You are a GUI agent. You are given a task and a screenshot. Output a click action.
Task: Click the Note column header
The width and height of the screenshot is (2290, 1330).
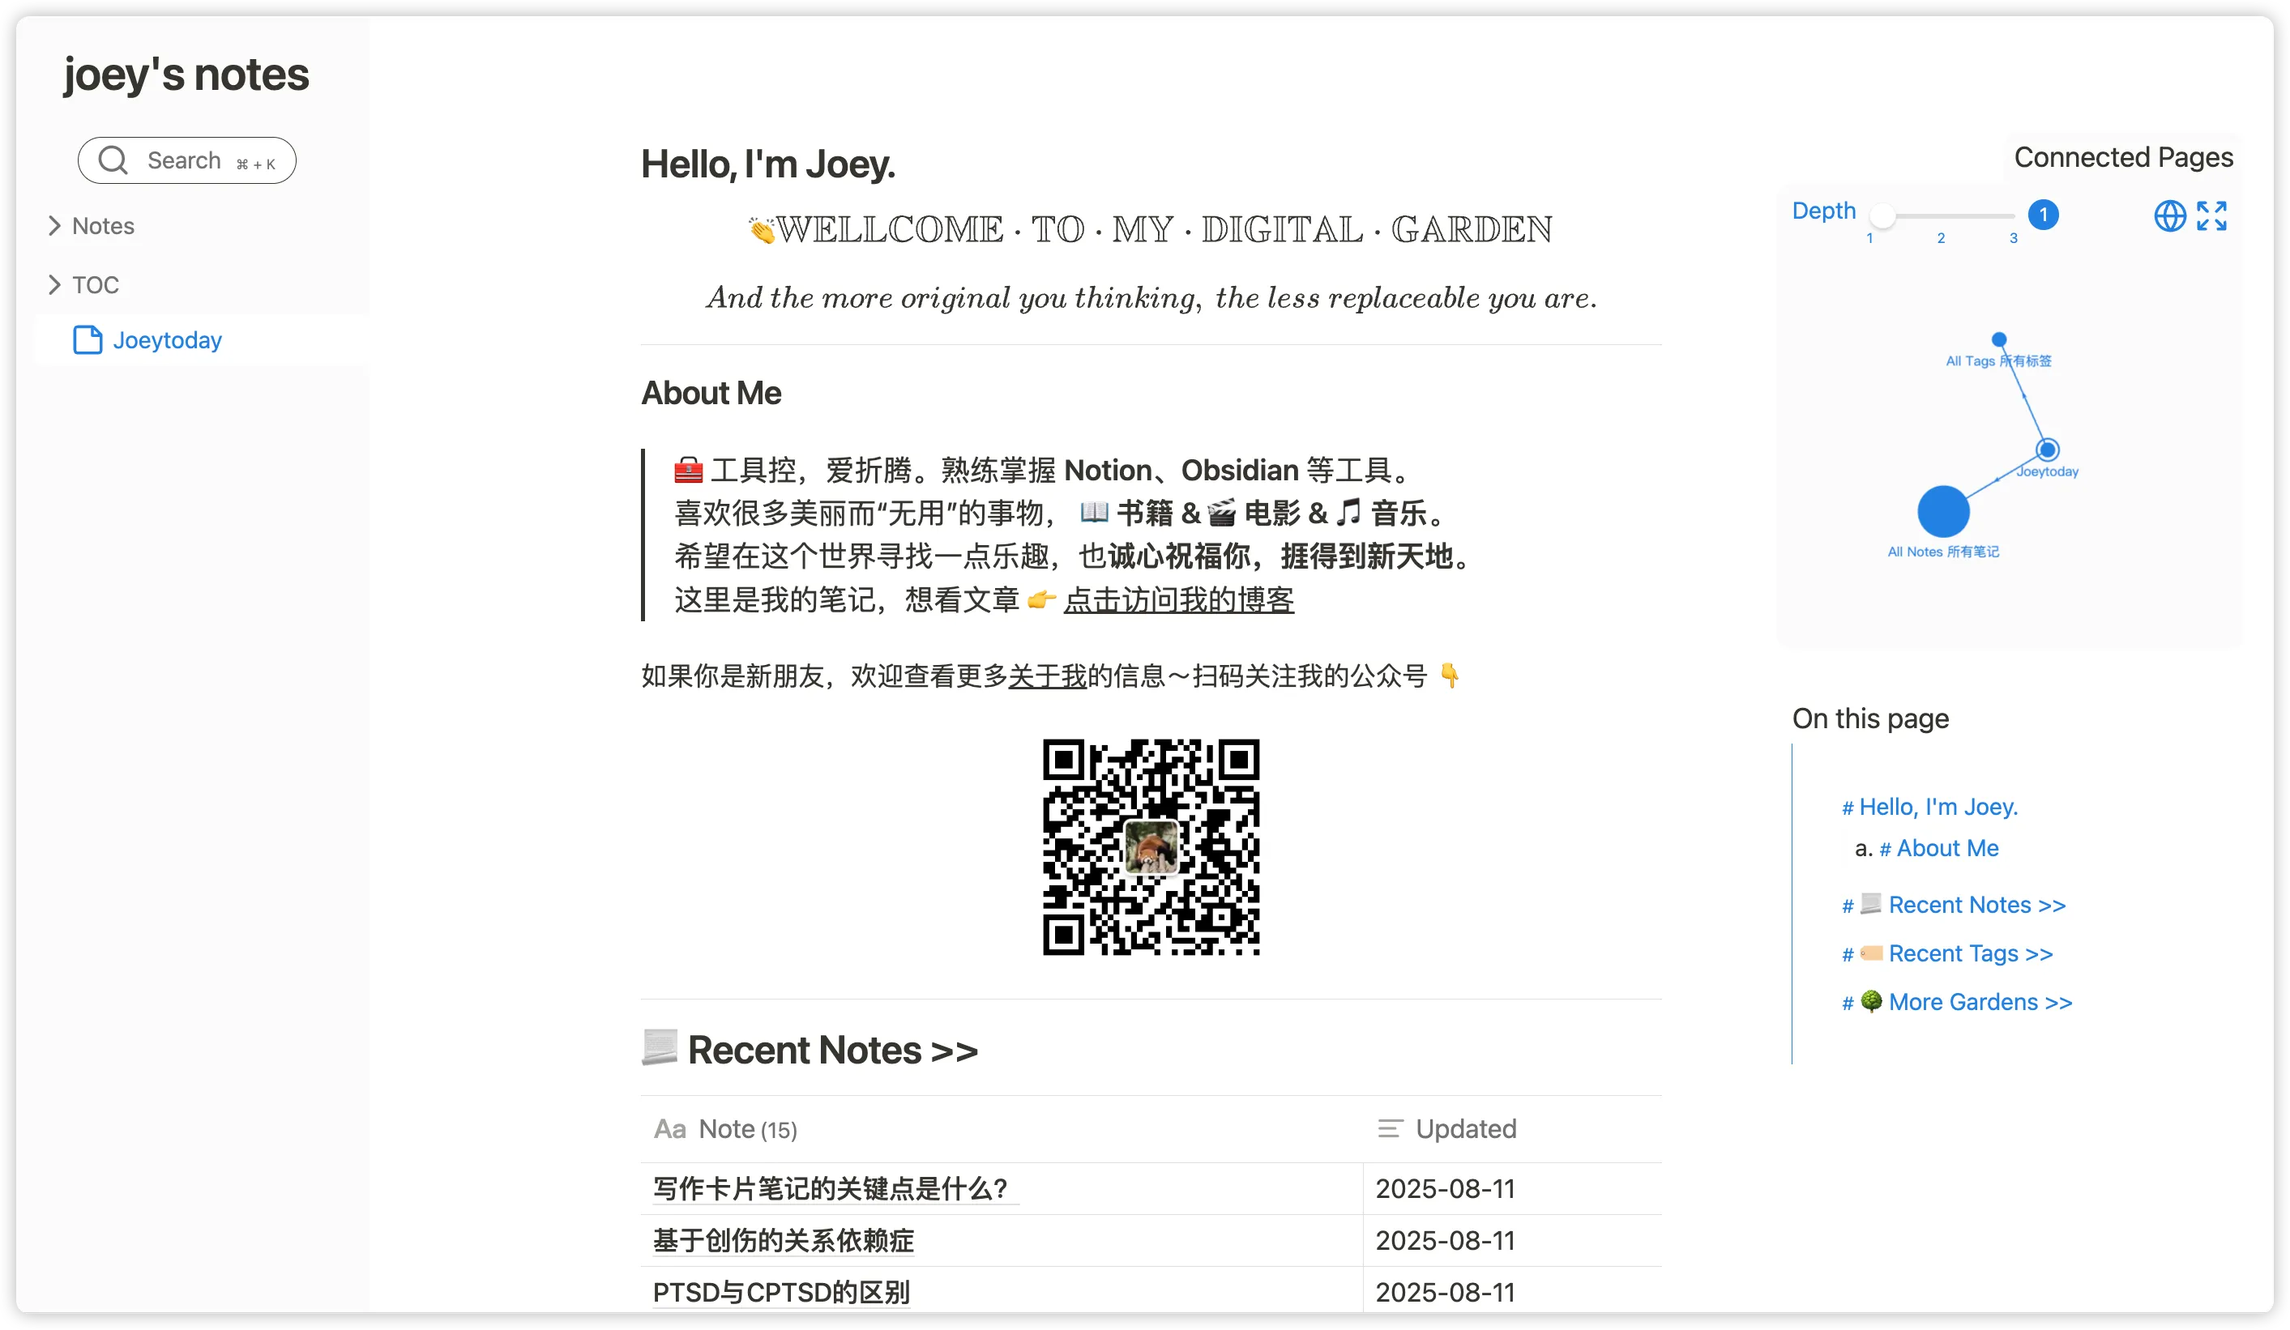727,1129
